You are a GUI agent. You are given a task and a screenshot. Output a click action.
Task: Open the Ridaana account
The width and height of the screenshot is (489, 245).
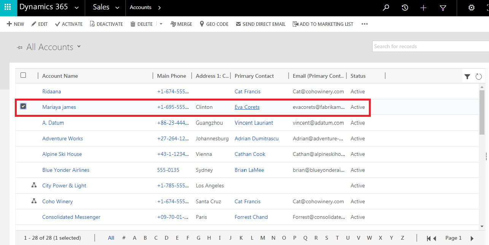tap(52, 91)
